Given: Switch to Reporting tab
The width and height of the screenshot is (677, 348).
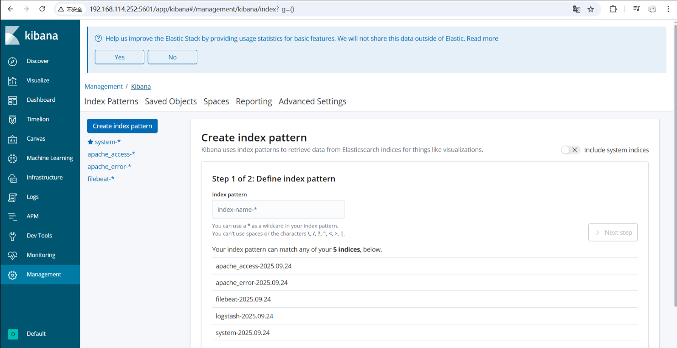Looking at the screenshot, I should (x=254, y=101).
